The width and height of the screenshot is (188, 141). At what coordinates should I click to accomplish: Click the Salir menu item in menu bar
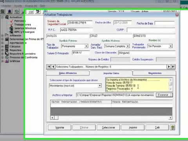[x=42, y=6]
